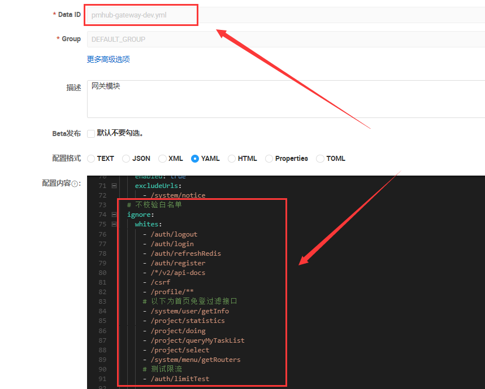
Task: Click the 描述 textarea with 网关模块
Action: pyautogui.click(x=286, y=99)
